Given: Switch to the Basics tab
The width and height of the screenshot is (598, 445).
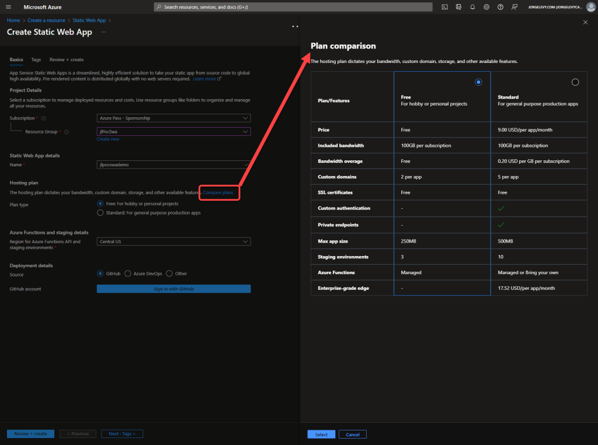Looking at the screenshot, I should [16, 59].
